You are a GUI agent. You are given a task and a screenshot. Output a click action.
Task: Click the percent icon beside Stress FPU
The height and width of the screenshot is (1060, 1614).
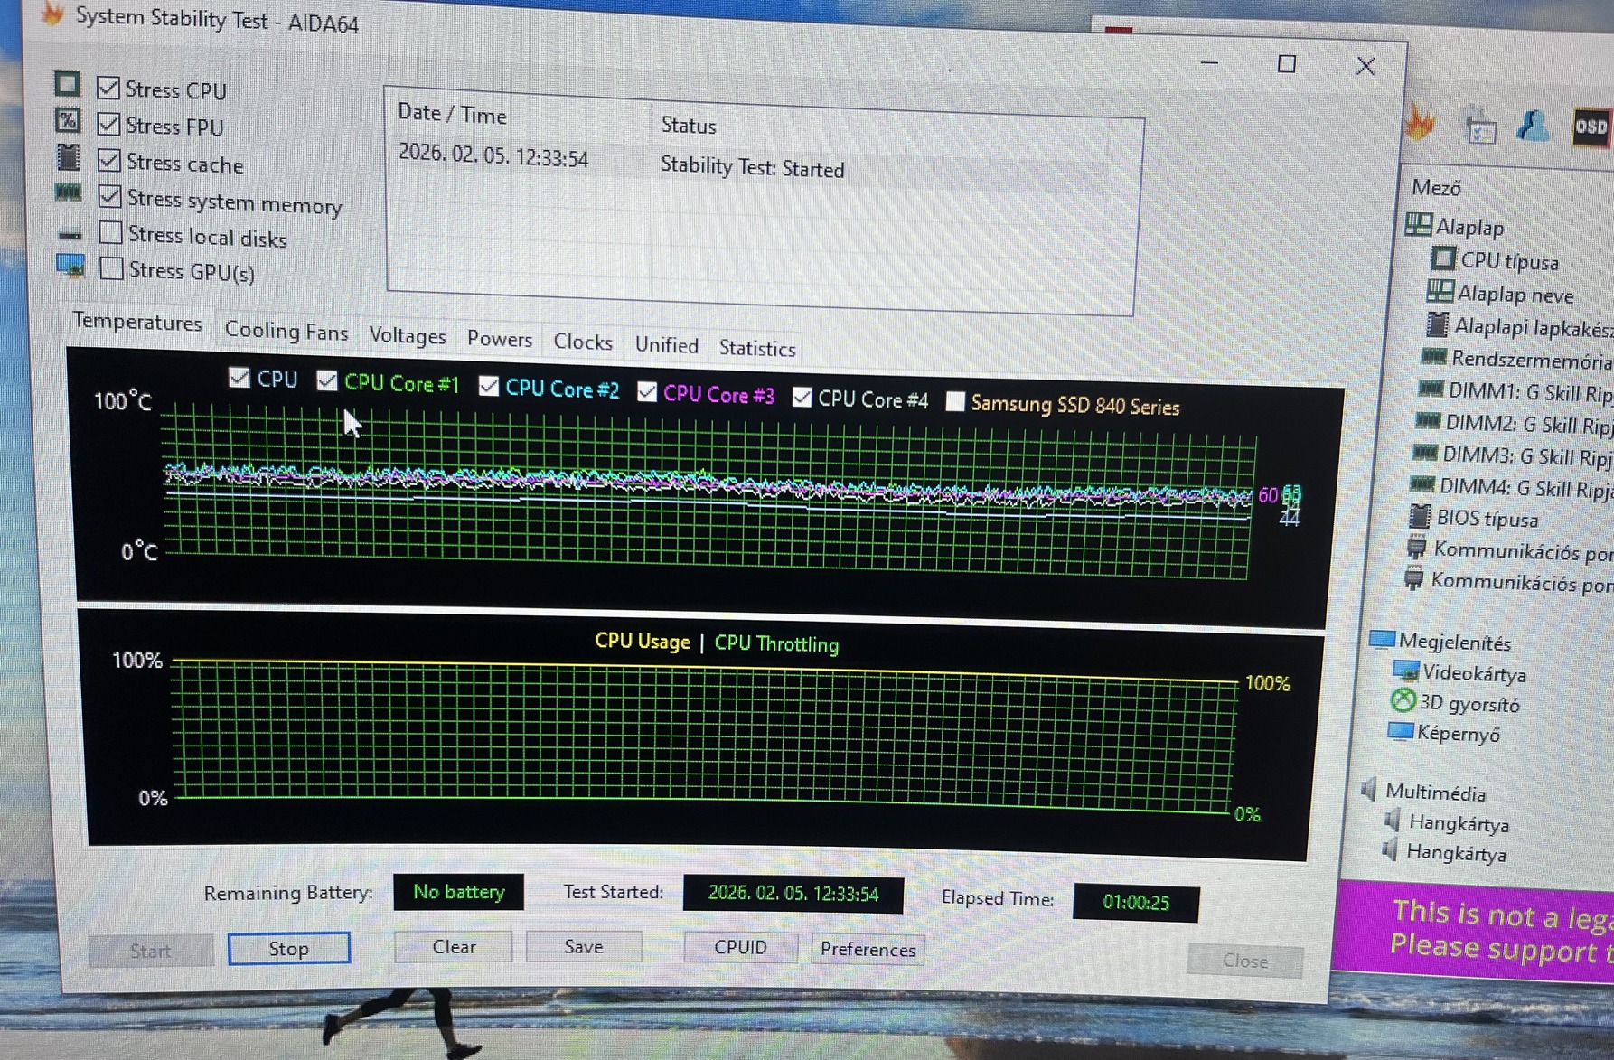point(67,120)
